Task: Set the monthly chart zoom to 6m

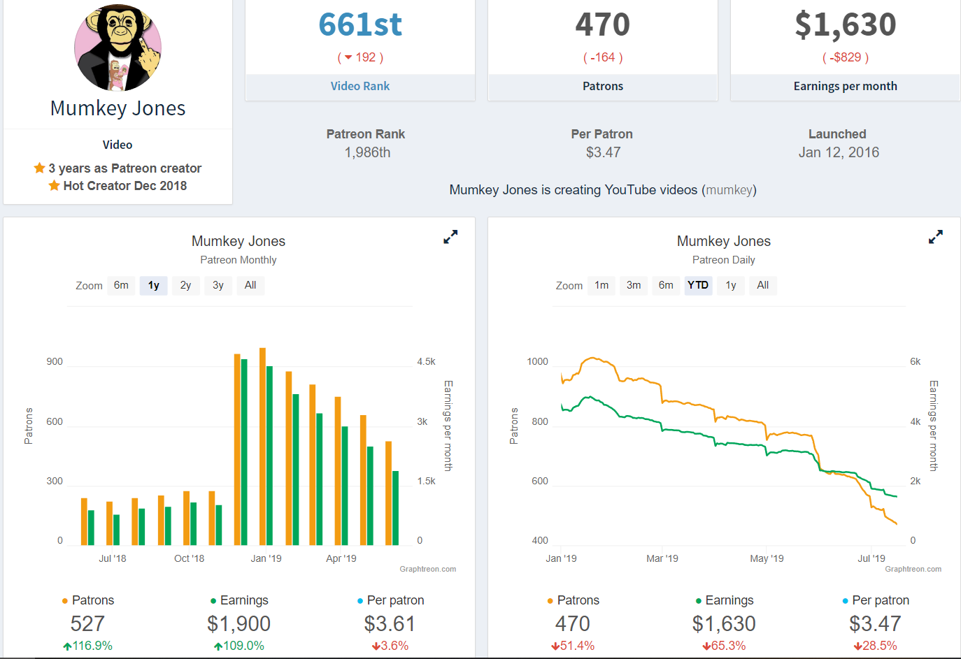Action: (x=122, y=285)
